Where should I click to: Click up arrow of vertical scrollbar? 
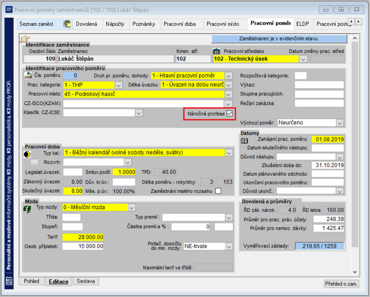[x=355, y=38]
